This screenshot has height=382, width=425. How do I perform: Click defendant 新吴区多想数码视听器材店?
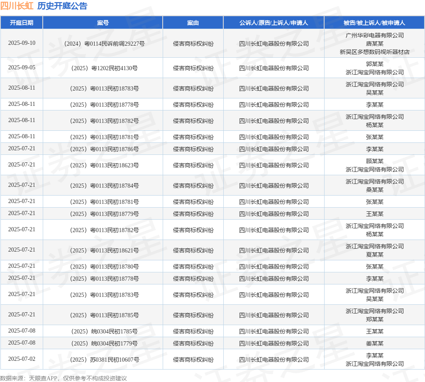coord(375,52)
